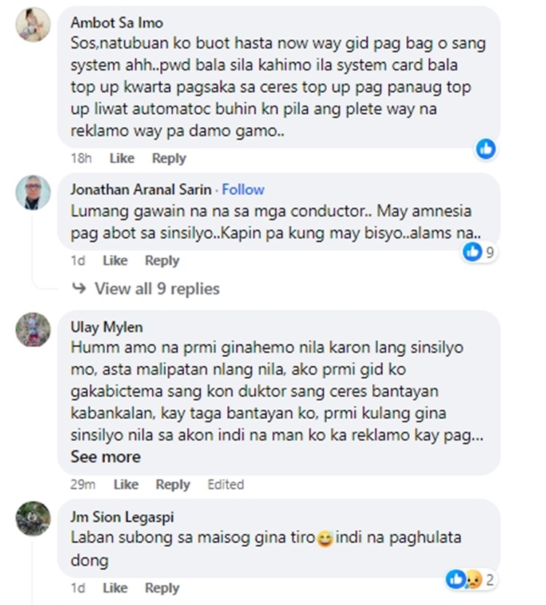
Task: Open Jonathan Aranal Sarin's avatar
Action: click(33, 192)
